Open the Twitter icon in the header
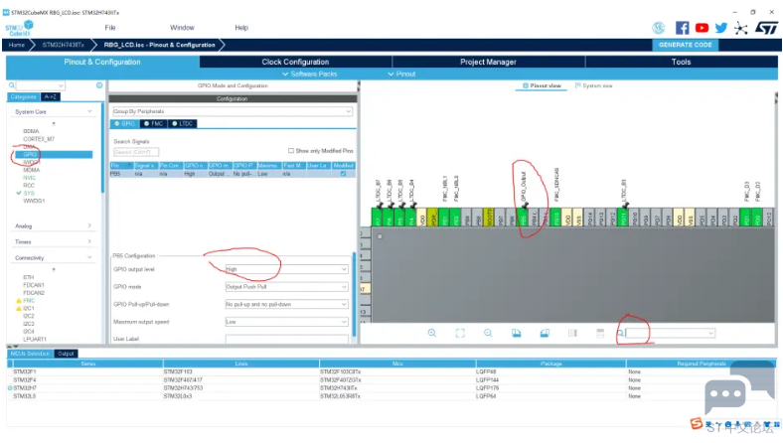Screen dimensions: 783x443 (x=721, y=28)
